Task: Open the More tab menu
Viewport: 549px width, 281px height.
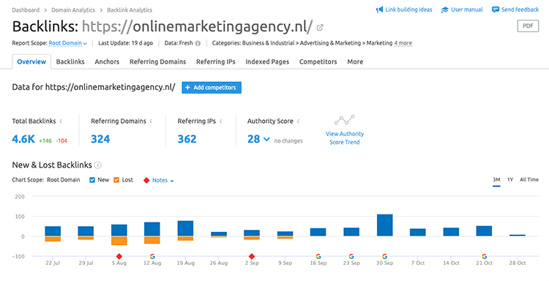Action: (x=355, y=62)
